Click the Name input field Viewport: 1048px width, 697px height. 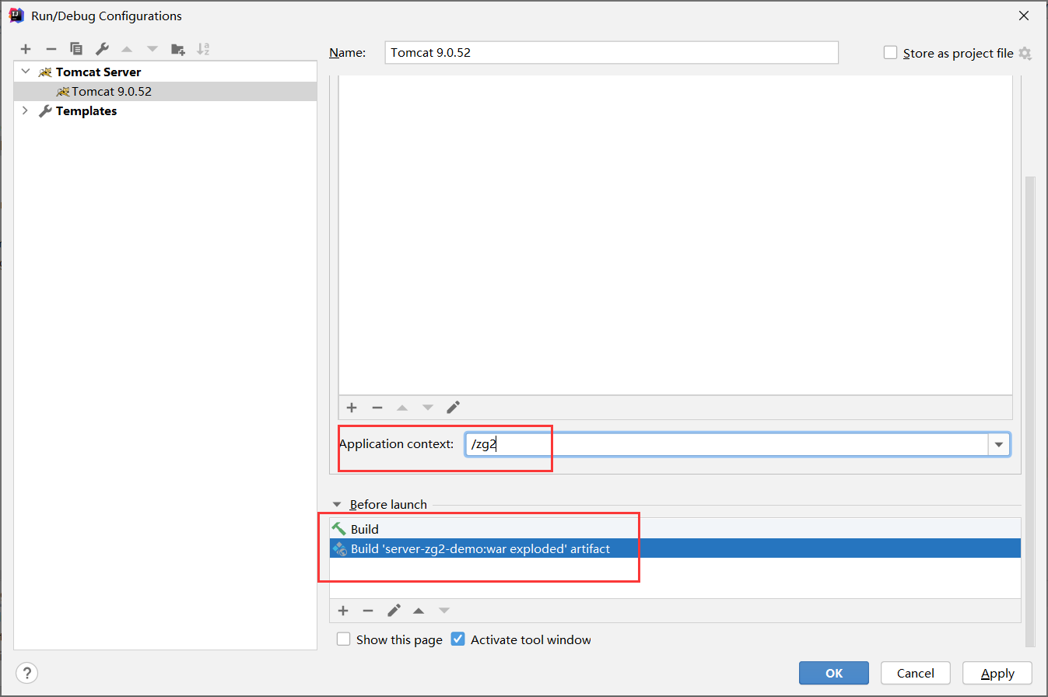[x=612, y=53]
